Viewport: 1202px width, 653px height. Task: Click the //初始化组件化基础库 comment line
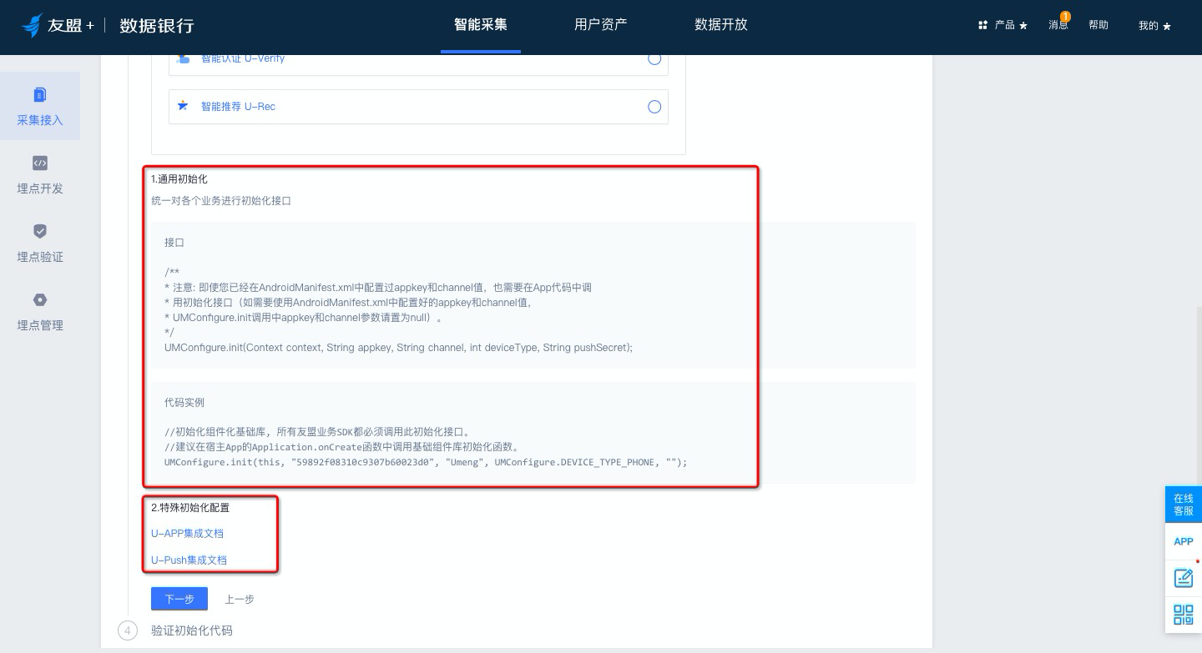click(x=320, y=433)
